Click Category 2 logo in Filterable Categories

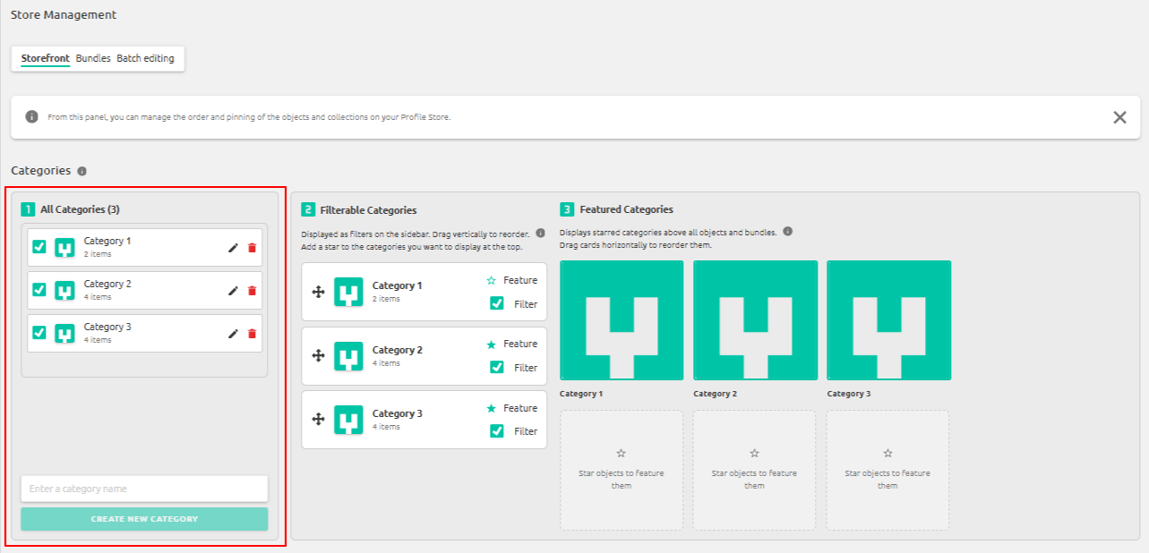348,356
